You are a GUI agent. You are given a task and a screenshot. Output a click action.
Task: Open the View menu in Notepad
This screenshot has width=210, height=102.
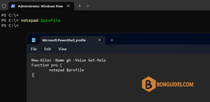pos(63,49)
